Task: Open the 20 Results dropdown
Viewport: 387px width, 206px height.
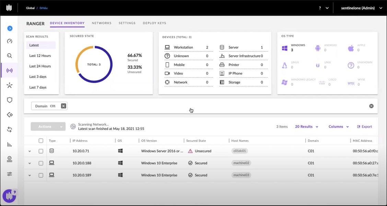Action: (x=306, y=127)
